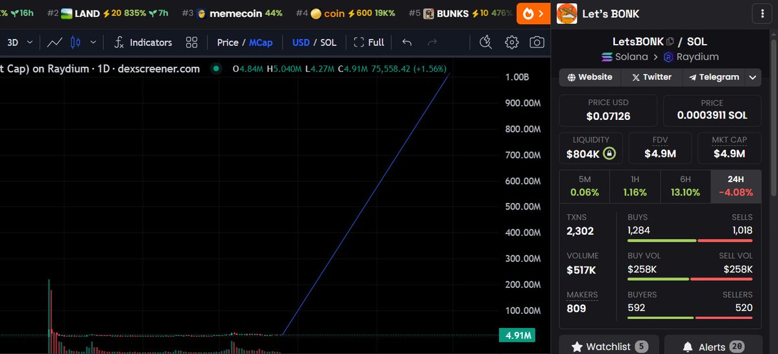Open the token Telegram link
778x354 pixels.
pos(714,77)
